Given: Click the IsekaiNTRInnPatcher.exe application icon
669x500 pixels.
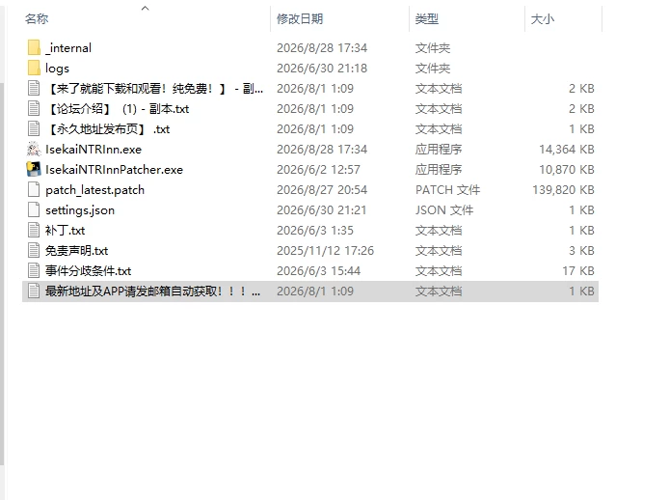Looking at the screenshot, I should click(x=34, y=169).
